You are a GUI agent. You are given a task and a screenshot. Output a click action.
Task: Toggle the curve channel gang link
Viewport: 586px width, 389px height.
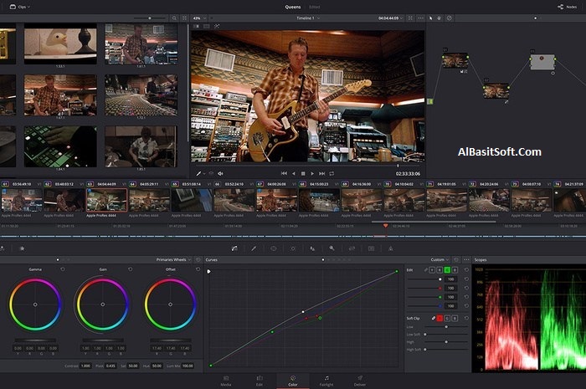425,270
